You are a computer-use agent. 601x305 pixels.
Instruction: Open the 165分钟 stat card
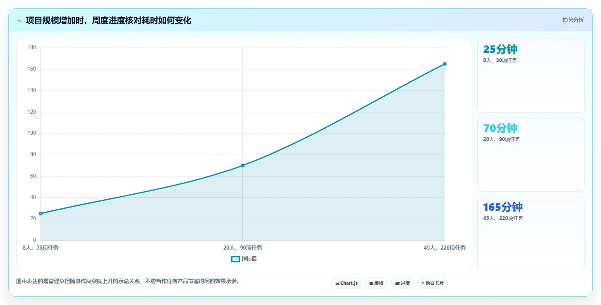pos(531,233)
